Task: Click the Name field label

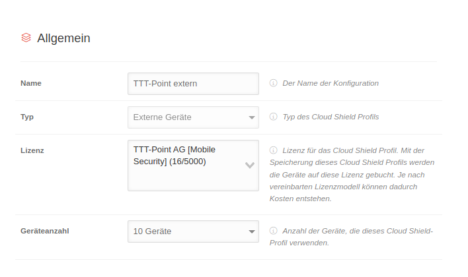Action: (31, 84)
